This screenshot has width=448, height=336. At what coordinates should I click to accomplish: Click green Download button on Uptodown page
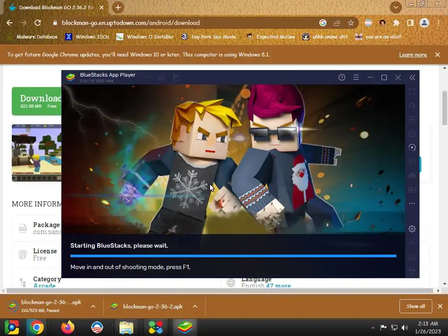tap(37, 101)
